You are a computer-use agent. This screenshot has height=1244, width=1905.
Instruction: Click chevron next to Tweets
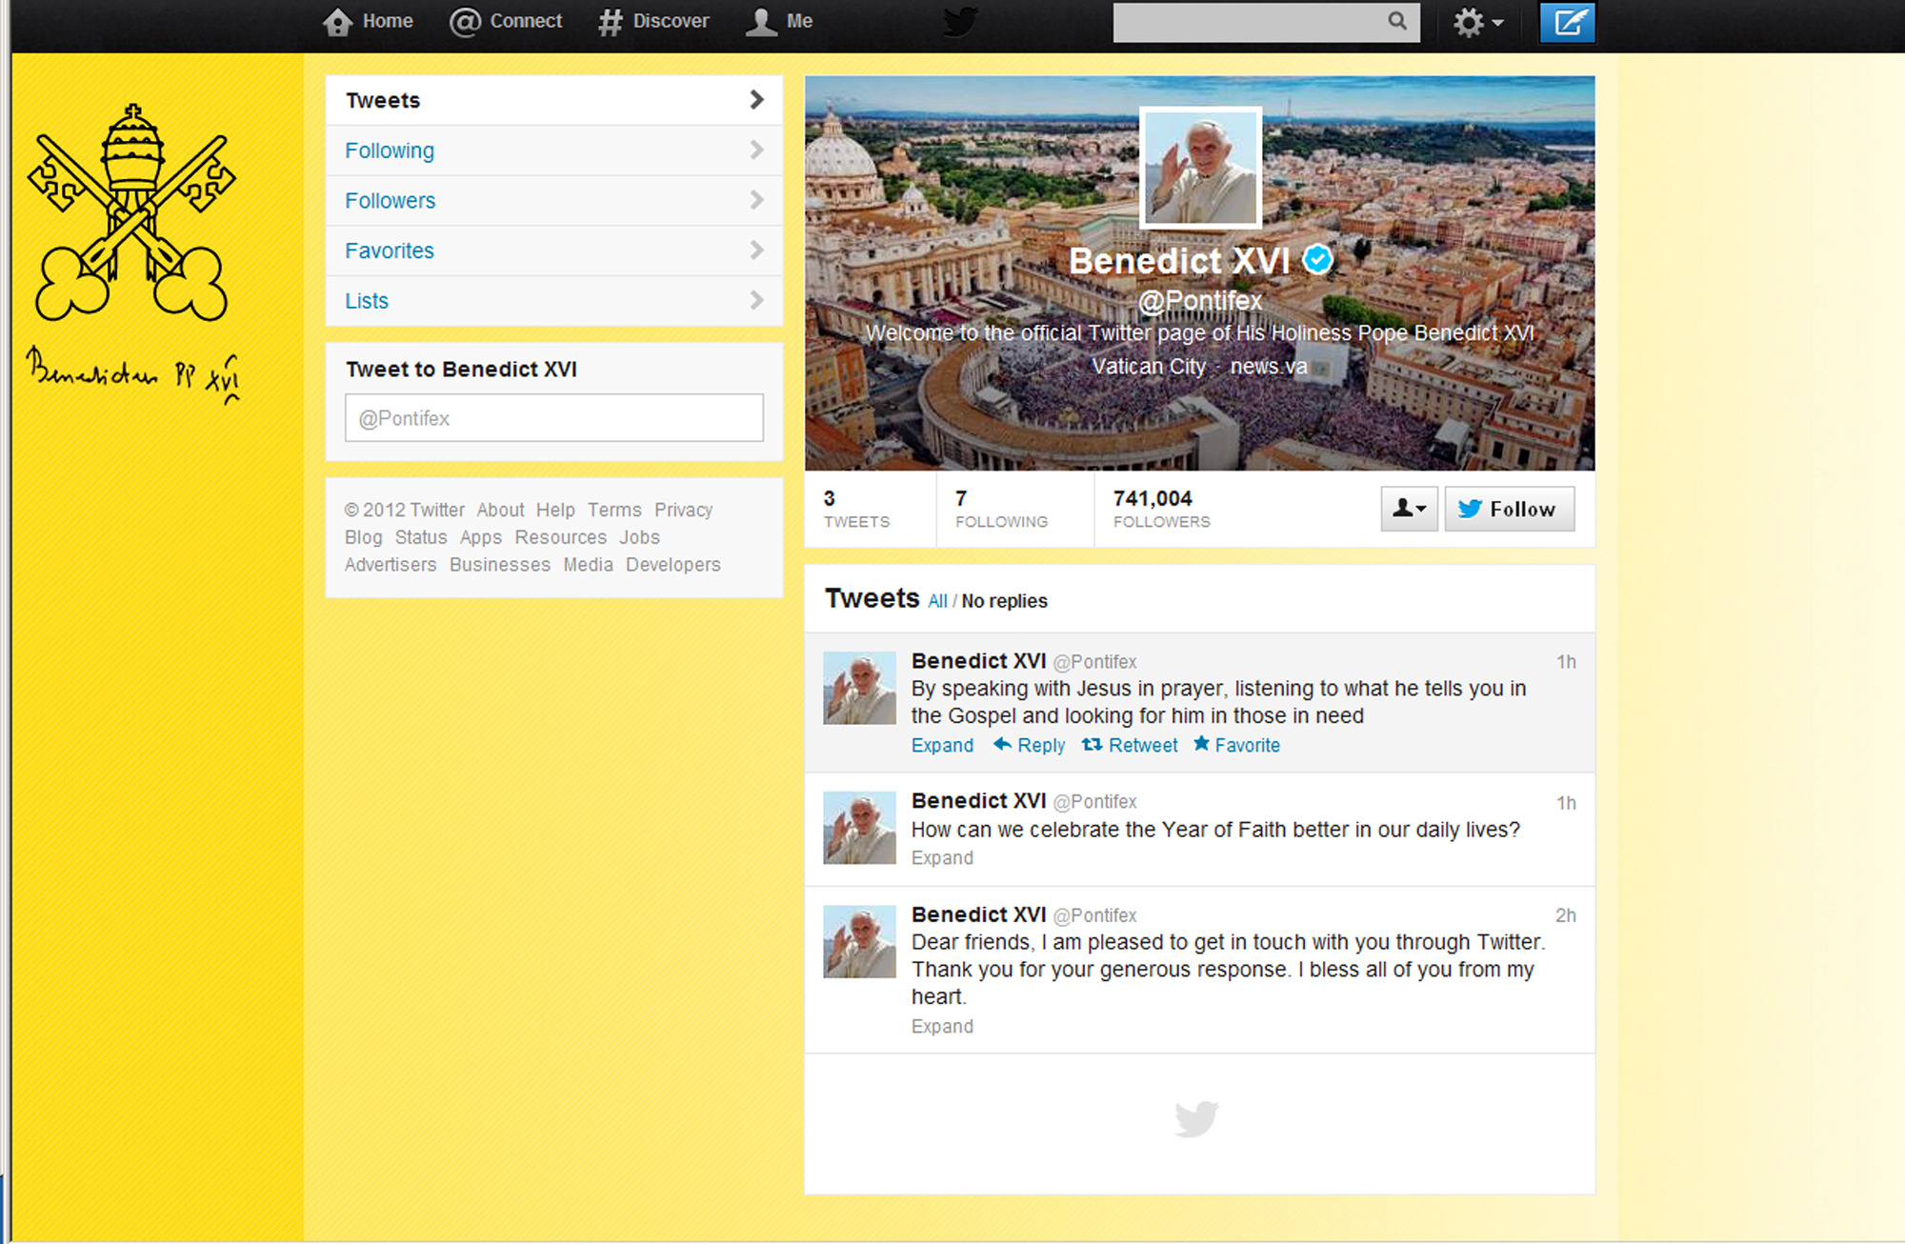(x=756, y=99)
